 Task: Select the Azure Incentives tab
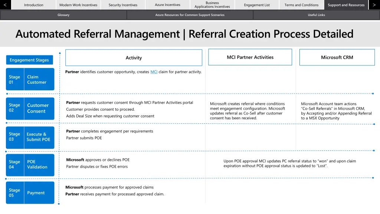coord(167,5)
